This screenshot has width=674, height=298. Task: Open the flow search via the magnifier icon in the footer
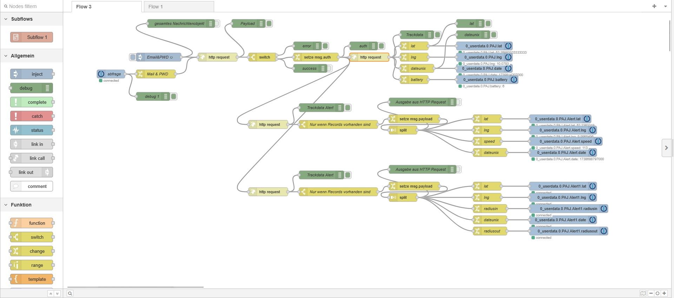tap(70, 293)
